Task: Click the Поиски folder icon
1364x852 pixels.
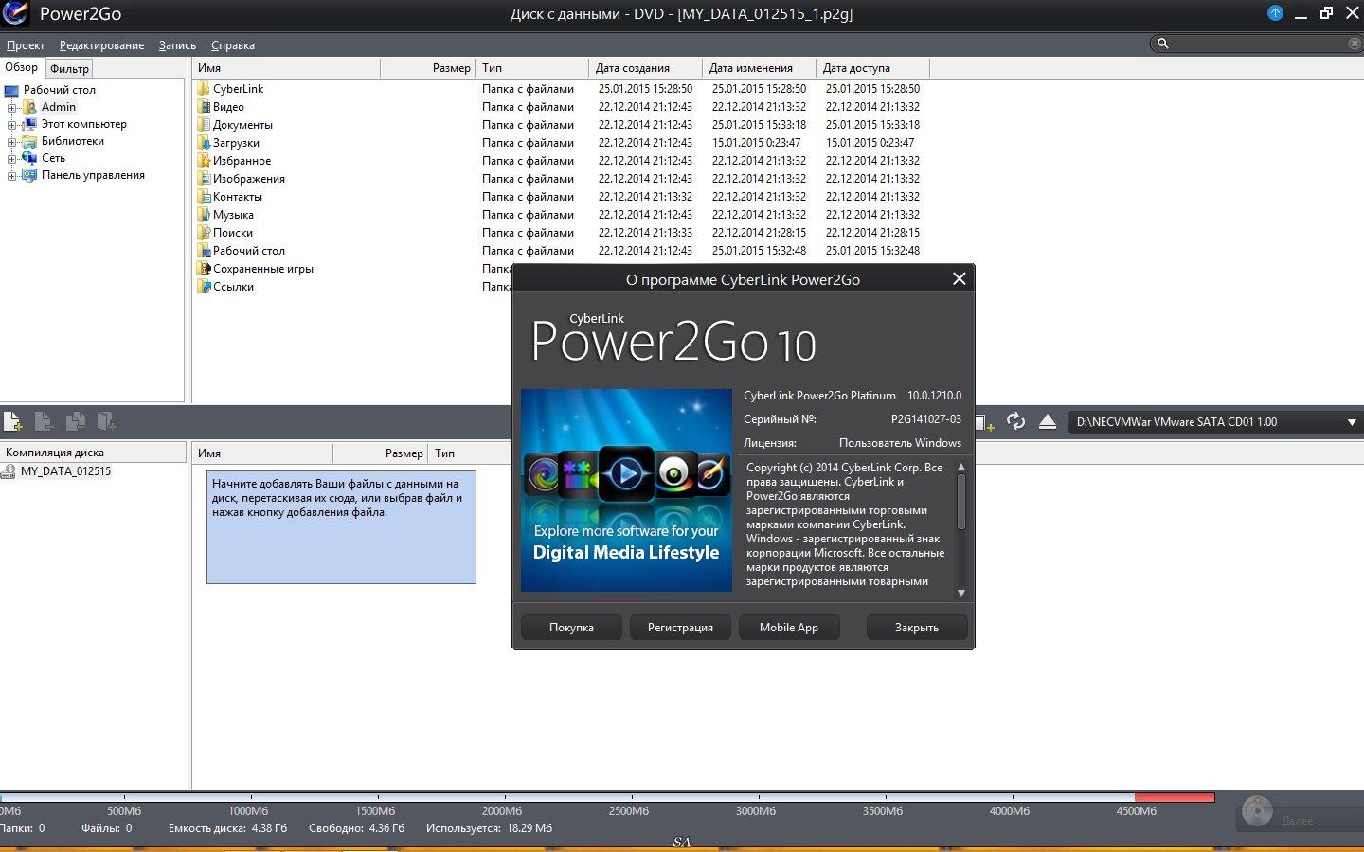Action: 203,232
